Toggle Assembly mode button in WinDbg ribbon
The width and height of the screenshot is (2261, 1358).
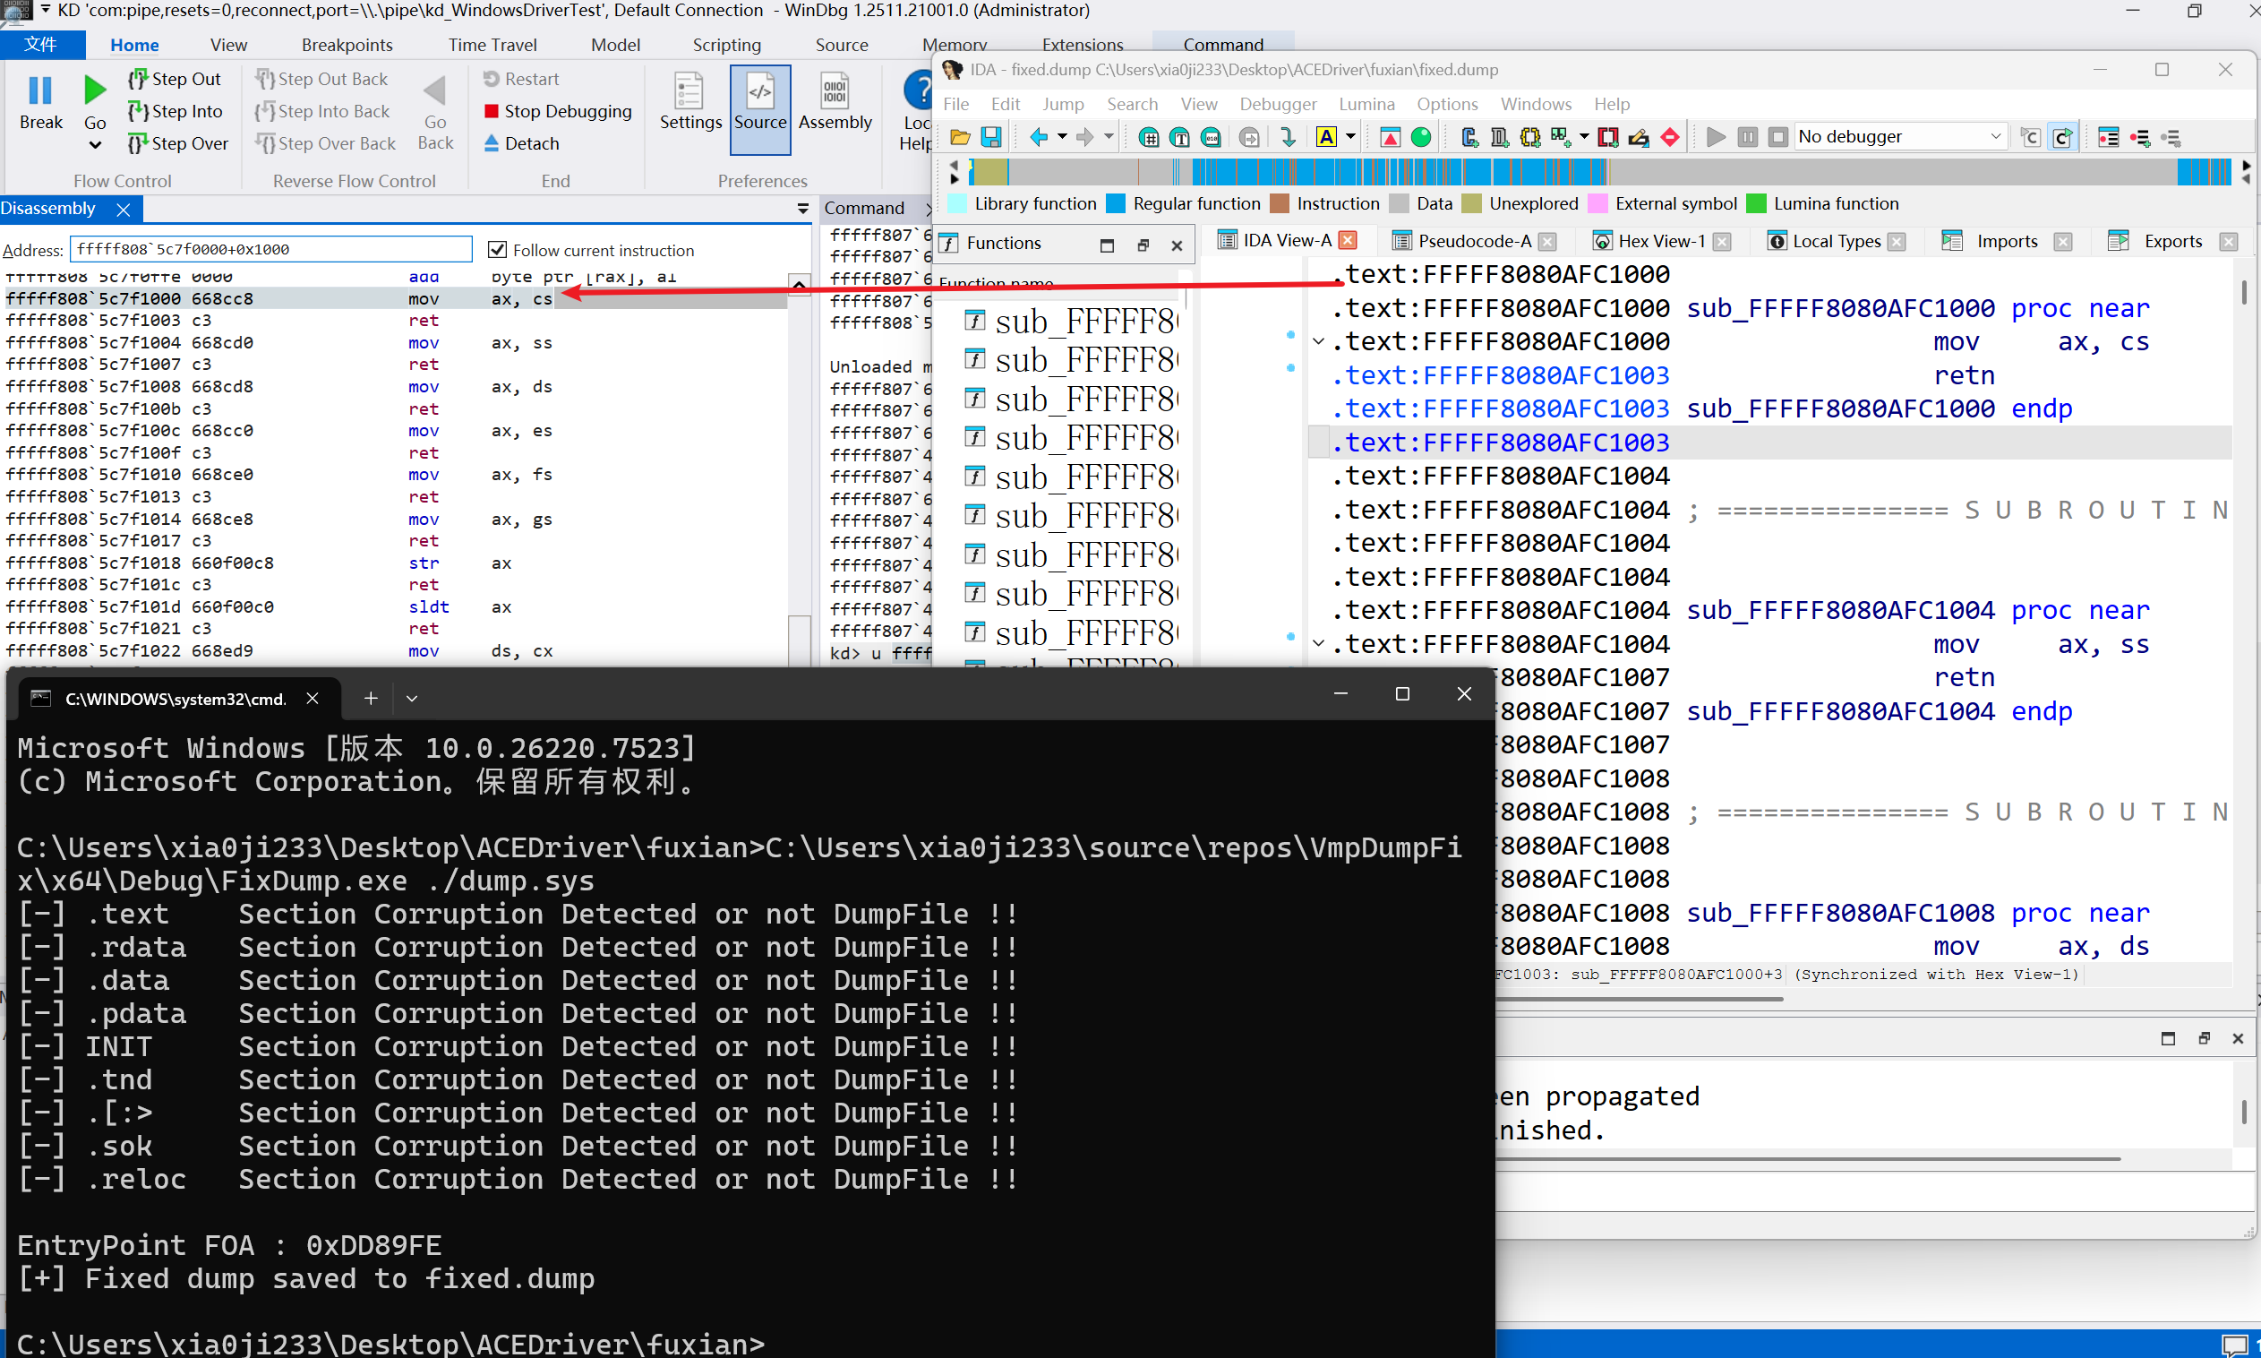point(835,102)
